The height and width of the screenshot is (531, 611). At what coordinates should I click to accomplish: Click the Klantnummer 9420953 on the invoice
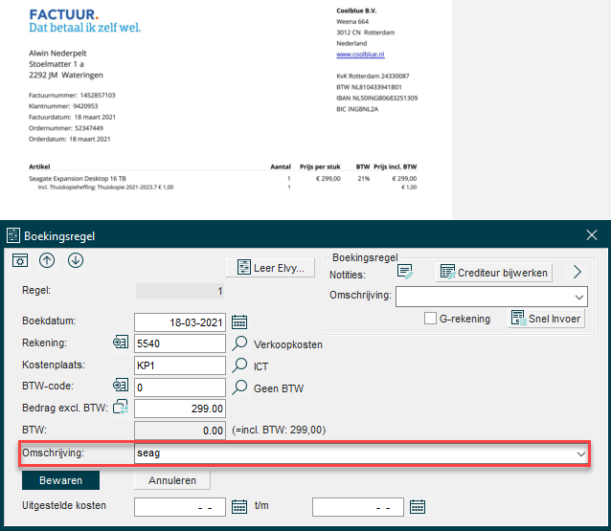pyautogui.click(x=63, y=106)
